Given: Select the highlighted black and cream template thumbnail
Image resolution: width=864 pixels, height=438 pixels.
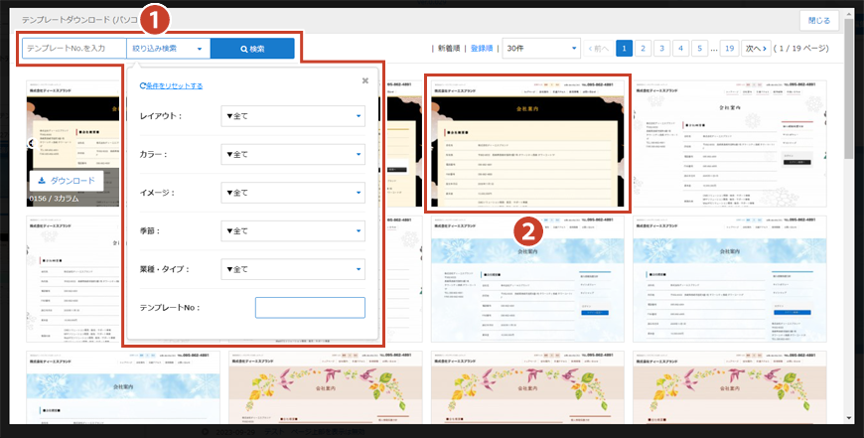Looking at the screenshot, I should click(527, 144).
